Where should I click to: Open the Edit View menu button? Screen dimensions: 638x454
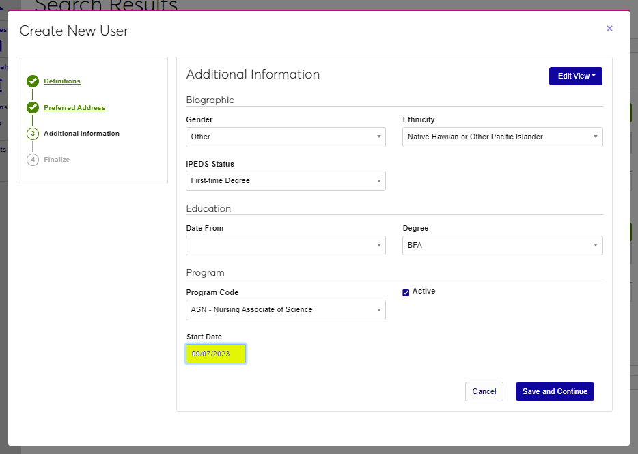[x=575, y=76]
